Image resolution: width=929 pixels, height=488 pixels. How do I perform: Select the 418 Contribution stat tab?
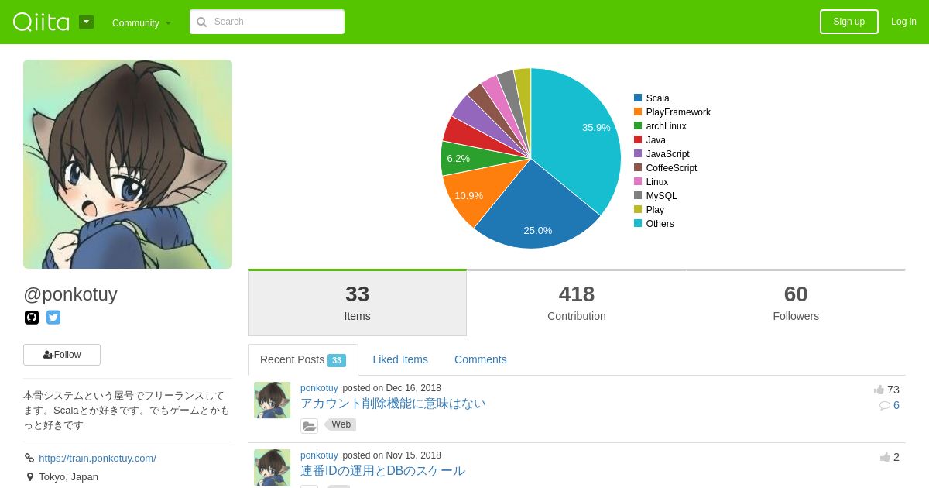(577, 303)
